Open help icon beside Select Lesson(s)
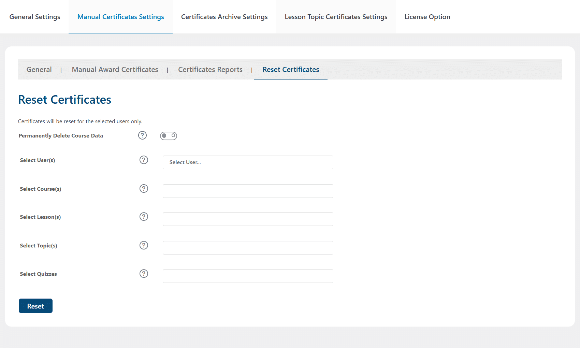 144,217
